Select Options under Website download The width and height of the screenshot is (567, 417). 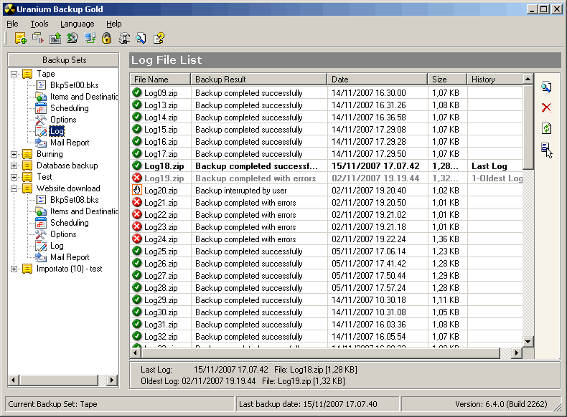(x=63, y=234)
